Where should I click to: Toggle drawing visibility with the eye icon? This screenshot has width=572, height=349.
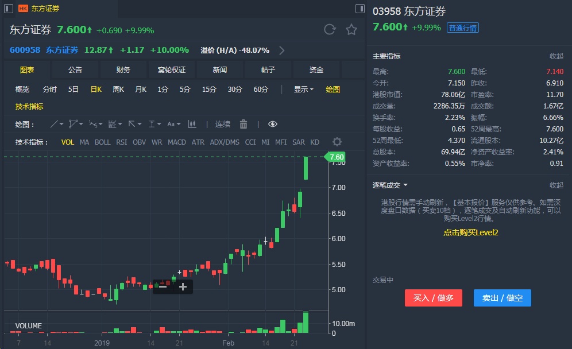(x=272, y=125)
